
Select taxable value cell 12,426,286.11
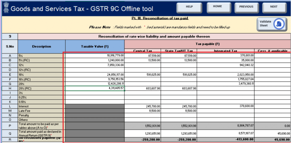[95, 84]
